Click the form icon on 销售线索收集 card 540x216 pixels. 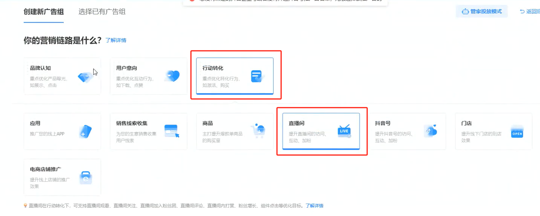pyautogui.click(x=172, y=131)
